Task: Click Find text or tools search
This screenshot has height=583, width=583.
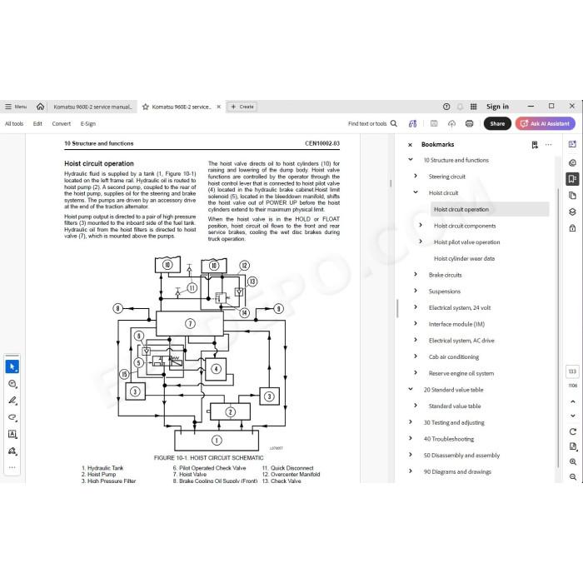Action: pyautogui.click(x=372, y=123)
